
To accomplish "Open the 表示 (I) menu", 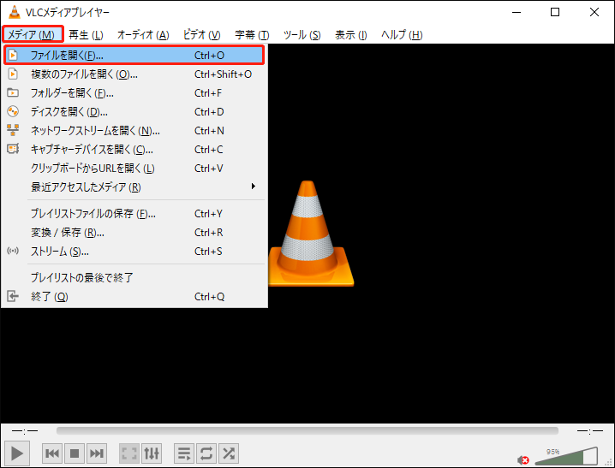I will tap(350, 35).
